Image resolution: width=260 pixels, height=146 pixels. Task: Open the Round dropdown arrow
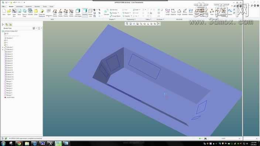pos(130,13)
